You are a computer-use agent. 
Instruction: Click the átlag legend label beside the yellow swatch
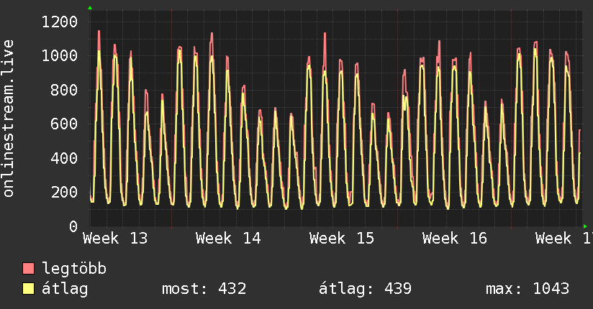pos(65,289)
